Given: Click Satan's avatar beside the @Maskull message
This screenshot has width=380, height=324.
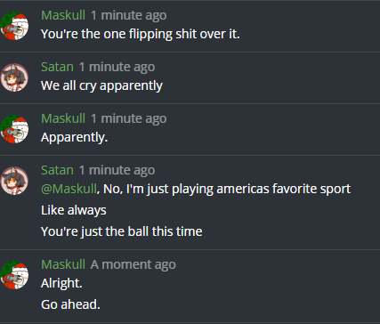Looking at the screenshot, I should (x=14, y=181).
